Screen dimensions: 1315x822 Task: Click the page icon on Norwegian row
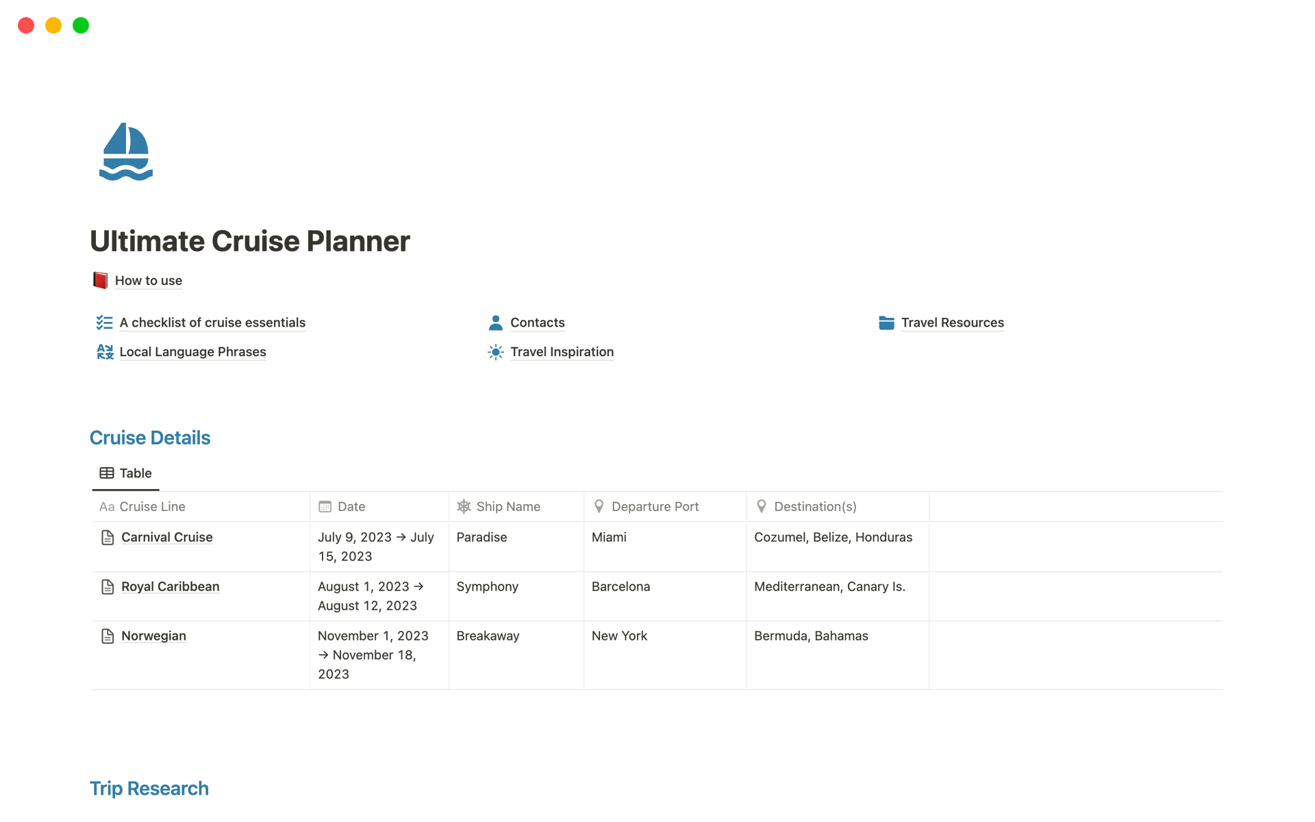(x=108, y=636)
